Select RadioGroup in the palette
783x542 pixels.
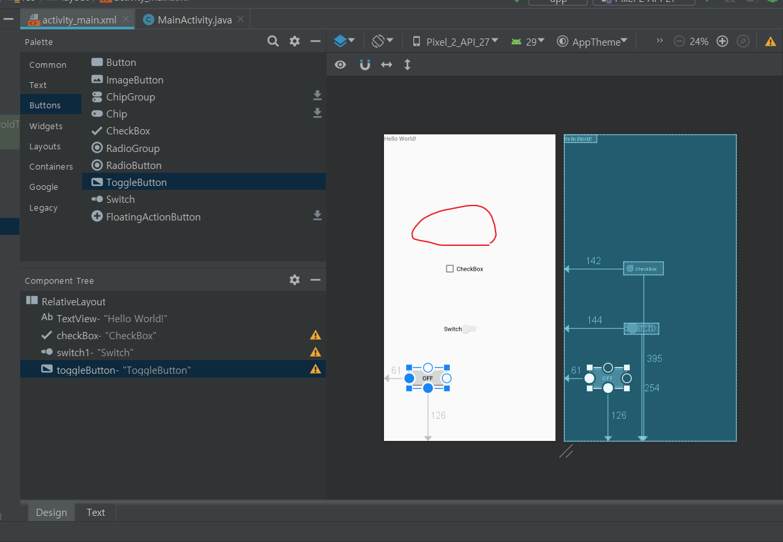tap(204, 148)
